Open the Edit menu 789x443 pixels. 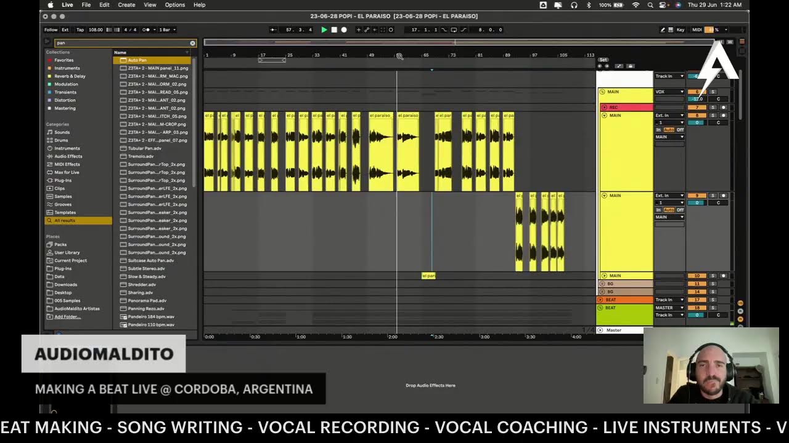[105, 5]
